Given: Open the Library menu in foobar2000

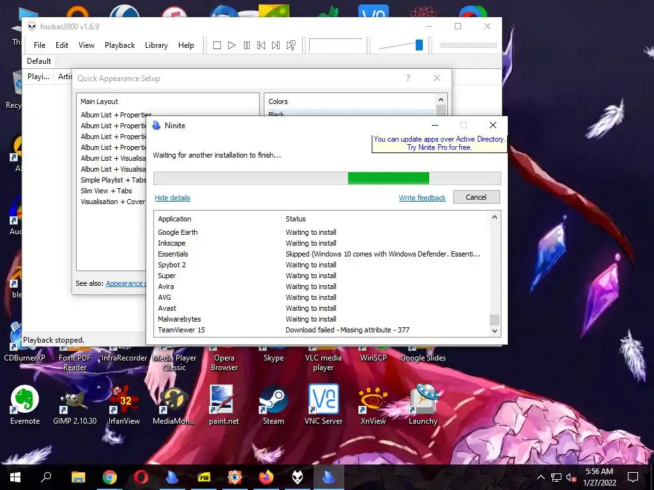Looking at the screenshot, I should (x=156, y=45).
